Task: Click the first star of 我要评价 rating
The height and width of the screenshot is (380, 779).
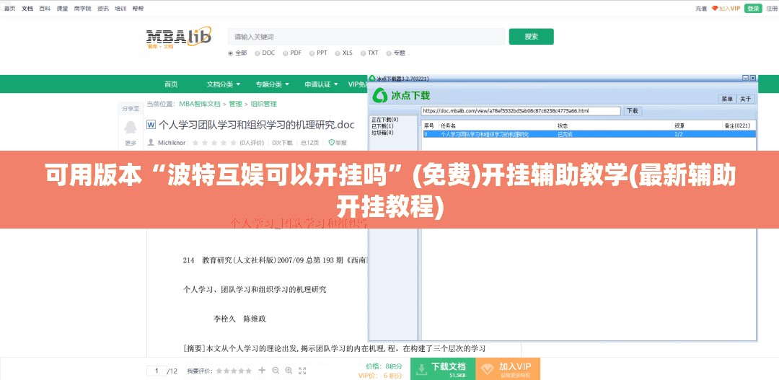Action: tap(219, 371)
